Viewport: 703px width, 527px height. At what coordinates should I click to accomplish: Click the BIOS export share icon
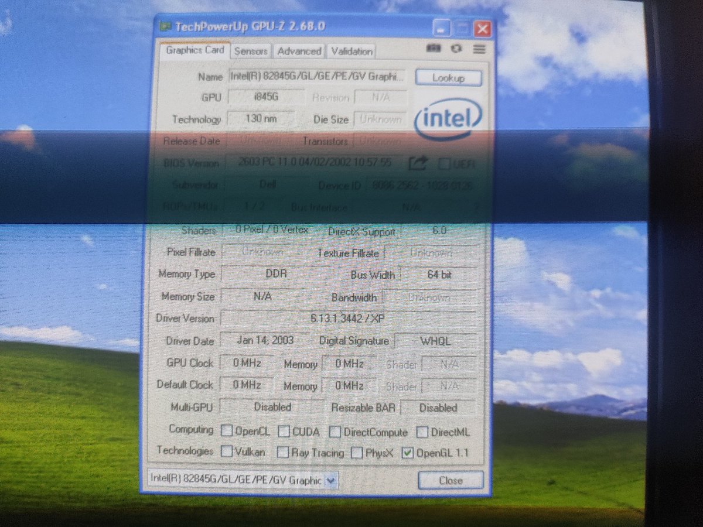pos(417,163)
